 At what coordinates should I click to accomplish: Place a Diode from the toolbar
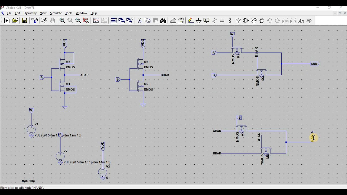click(x=238, y=21)
